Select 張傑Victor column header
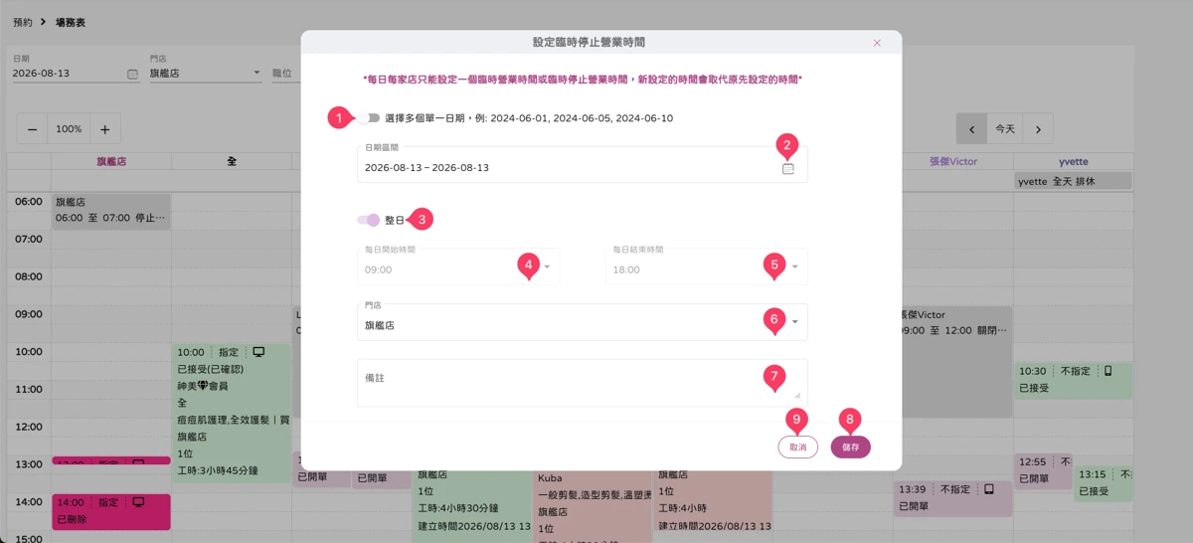Screen dimensions: 1193x543 click(952, 161)
